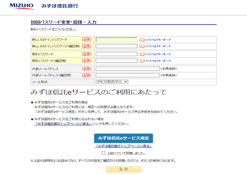The image size is (247, 175).
Task: Click ソフトウェアキーボード link beside 取引パスワード
Action: 158,54
